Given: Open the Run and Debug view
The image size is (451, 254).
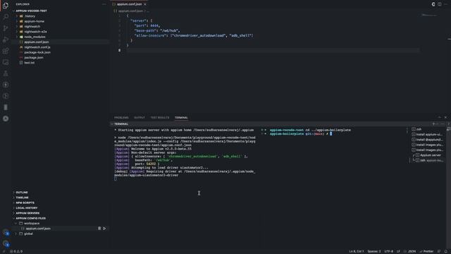Looking at the screenshot, I should tap(6, 40).
